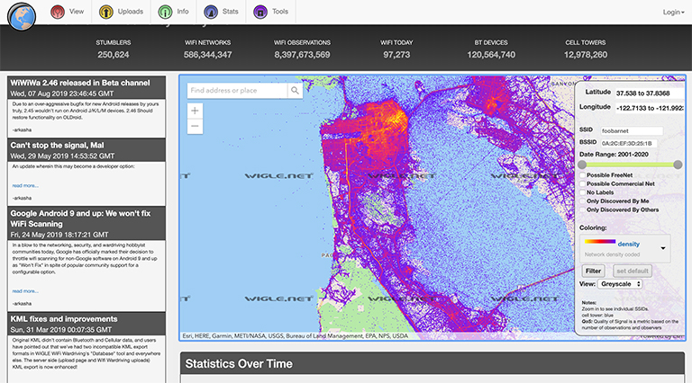
Task: Open the View menu
Action: coord(76,13)
